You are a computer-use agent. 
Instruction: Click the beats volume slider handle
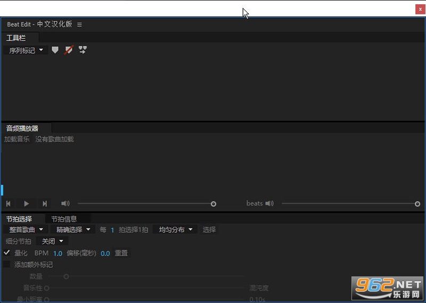(417, 203)
